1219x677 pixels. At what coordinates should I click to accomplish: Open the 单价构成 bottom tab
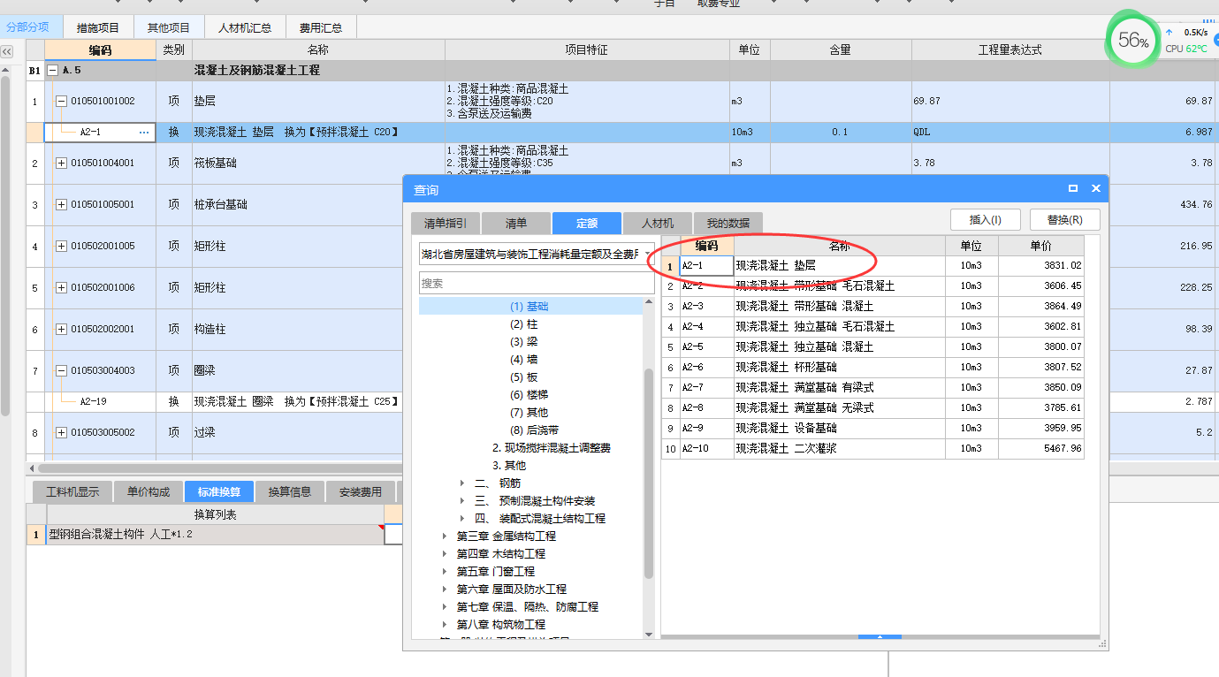coord(149,492)
